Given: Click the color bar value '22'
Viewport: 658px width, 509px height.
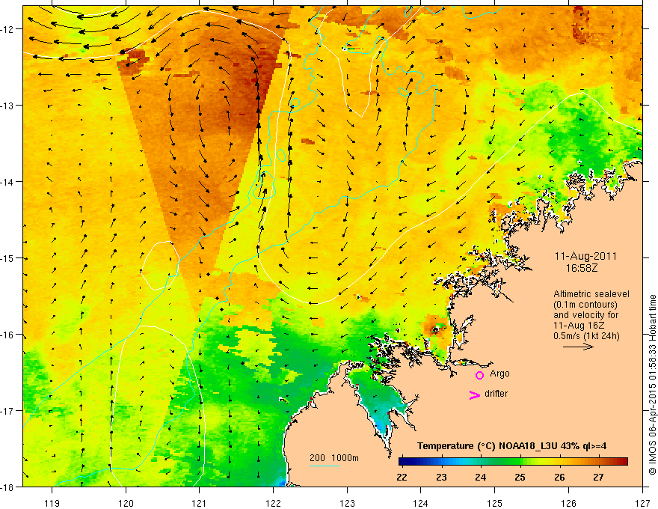Looking at the screenshot, I should (402, 478).
